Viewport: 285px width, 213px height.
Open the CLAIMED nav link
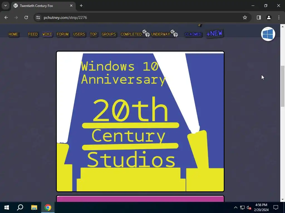coord(193,34)
